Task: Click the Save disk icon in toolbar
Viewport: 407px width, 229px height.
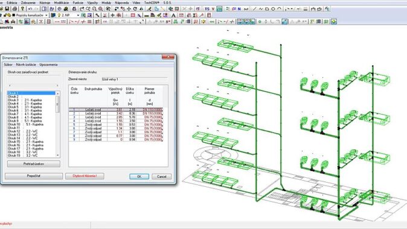Action: point(7,9)
